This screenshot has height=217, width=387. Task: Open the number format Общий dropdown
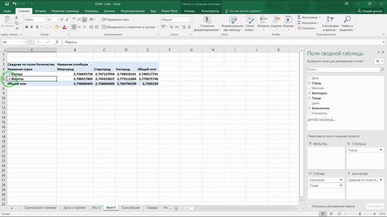click(x=190, y=19)
